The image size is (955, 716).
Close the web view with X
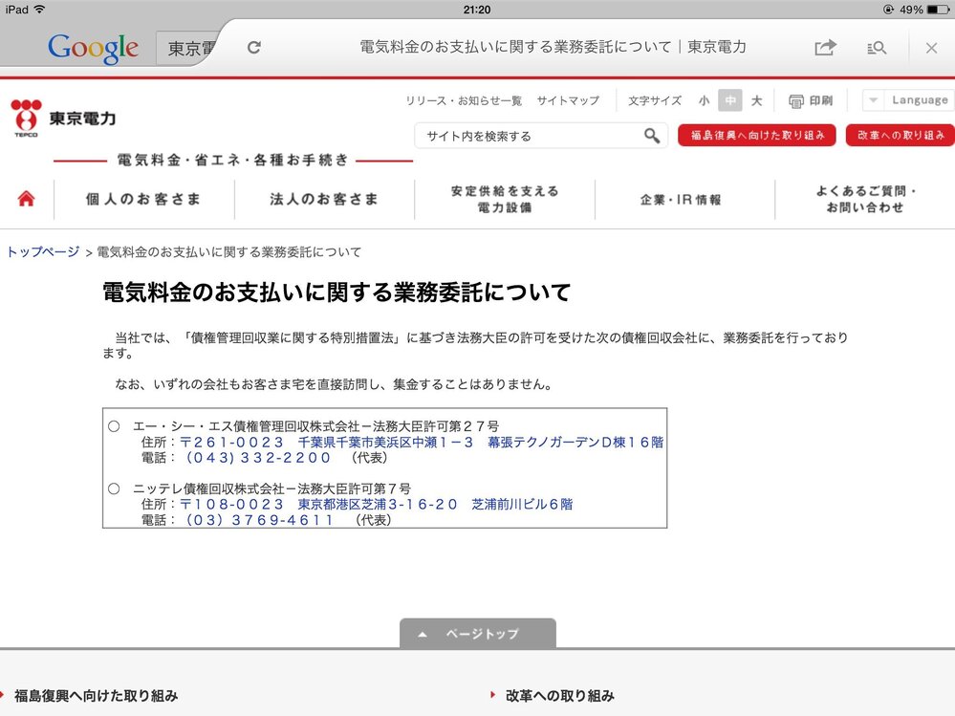tap(931, 48)
